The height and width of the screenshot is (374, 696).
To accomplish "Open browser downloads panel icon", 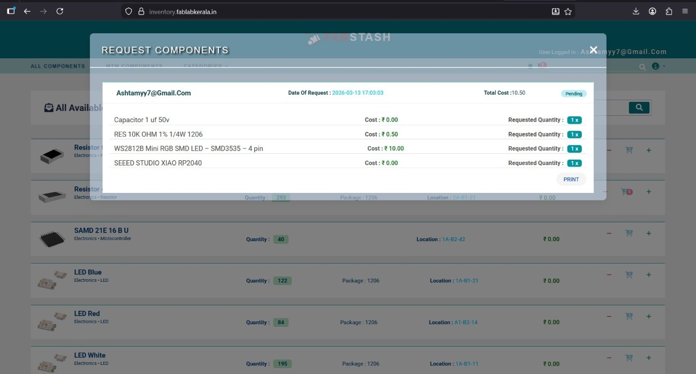I will pos(636,11).
